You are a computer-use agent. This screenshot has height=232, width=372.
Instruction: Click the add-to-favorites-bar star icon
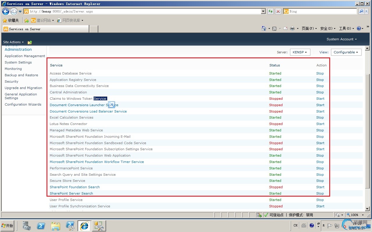[26, 20]
